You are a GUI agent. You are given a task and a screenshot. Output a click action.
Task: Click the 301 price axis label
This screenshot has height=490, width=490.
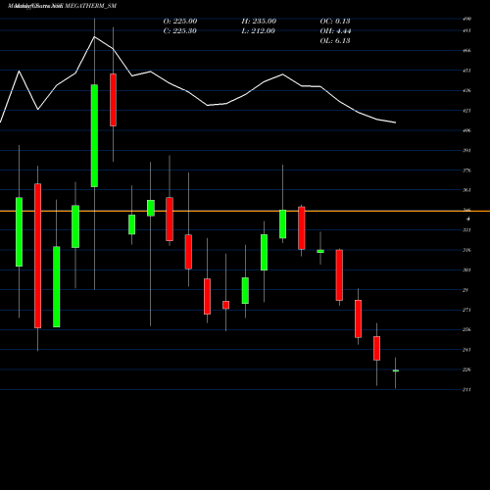click(466, 270)
